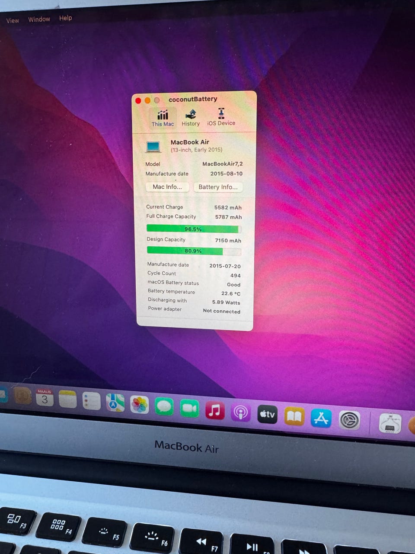Open System Preferences from the dock
This screenshot has height=554, width=415.
[x=349, y=420]
